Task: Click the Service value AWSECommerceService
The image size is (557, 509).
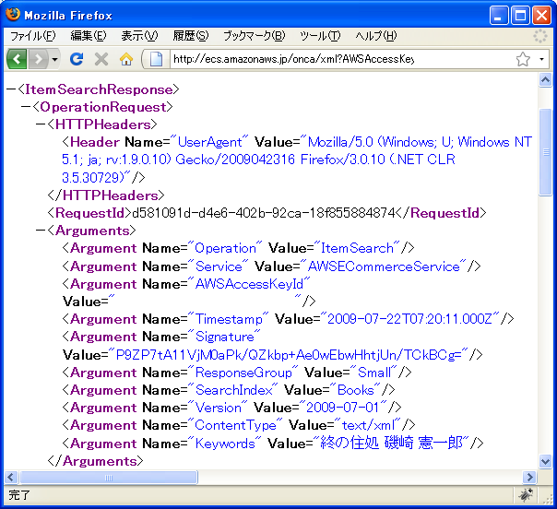Action: coord(384,266)
